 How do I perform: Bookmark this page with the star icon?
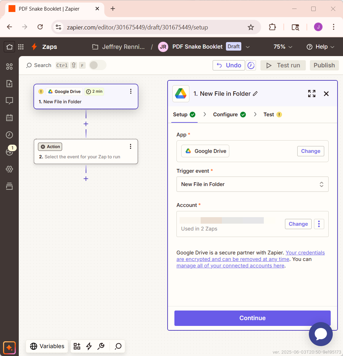(x=251, y=27)
